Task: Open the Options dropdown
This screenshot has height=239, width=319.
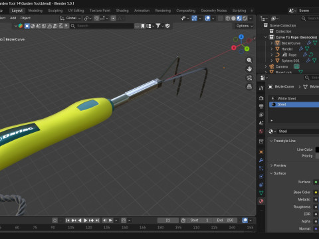Action: click(x=244, y=26)
